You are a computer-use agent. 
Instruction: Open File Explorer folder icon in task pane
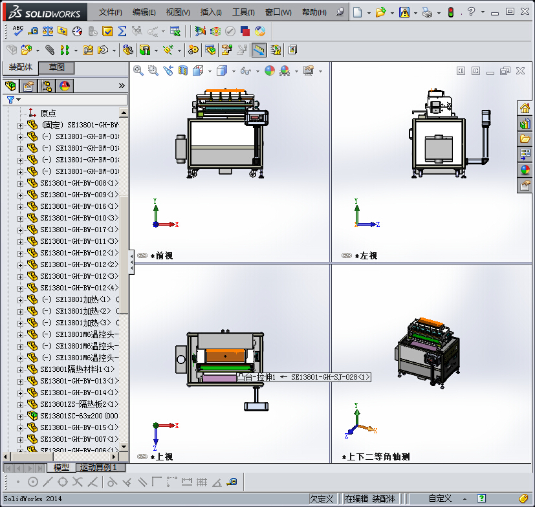tap(525, 139)
